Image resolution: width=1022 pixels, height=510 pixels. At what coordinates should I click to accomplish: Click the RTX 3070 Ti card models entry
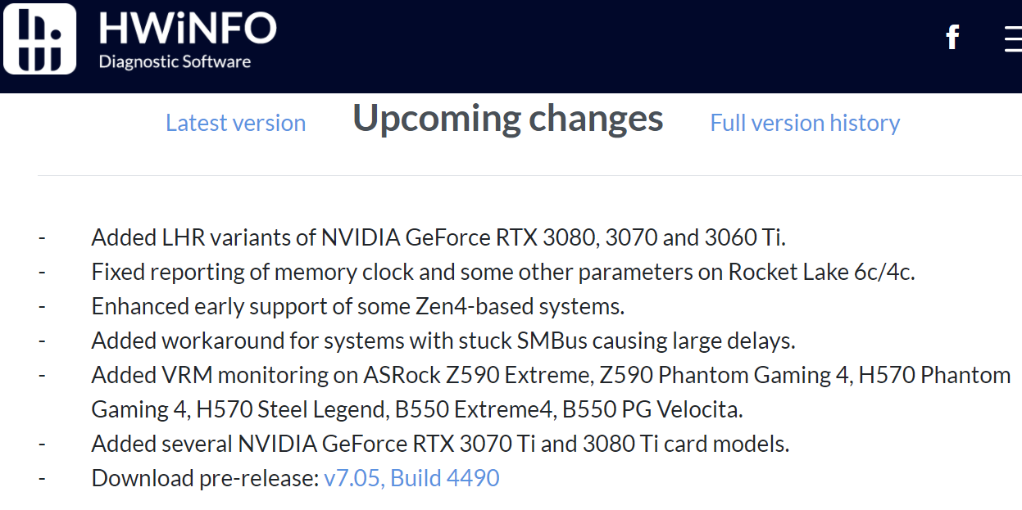pyautogui.click(x=440, y=444)
